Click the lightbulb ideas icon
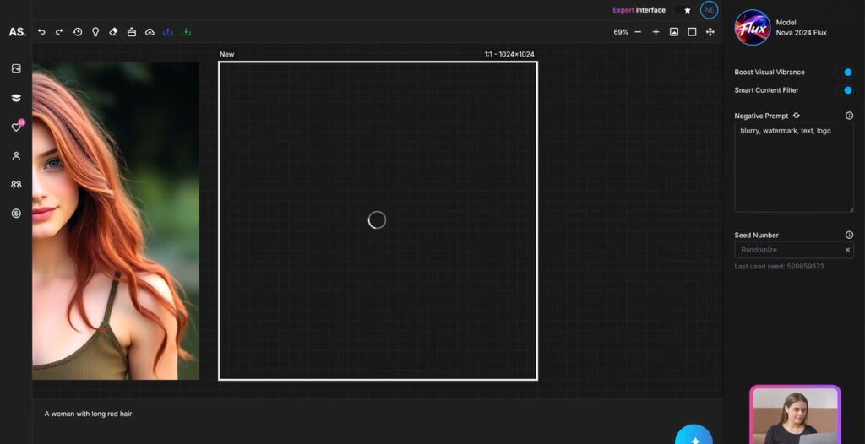 [95, 32]
